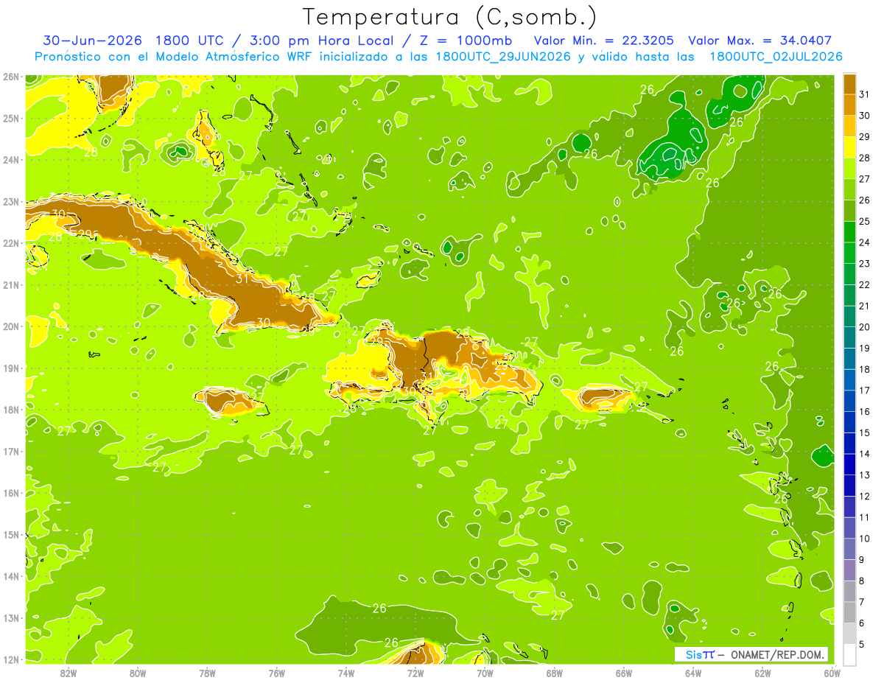
Task: Click the "80W" longitude axis label
Action: (138, 673)
